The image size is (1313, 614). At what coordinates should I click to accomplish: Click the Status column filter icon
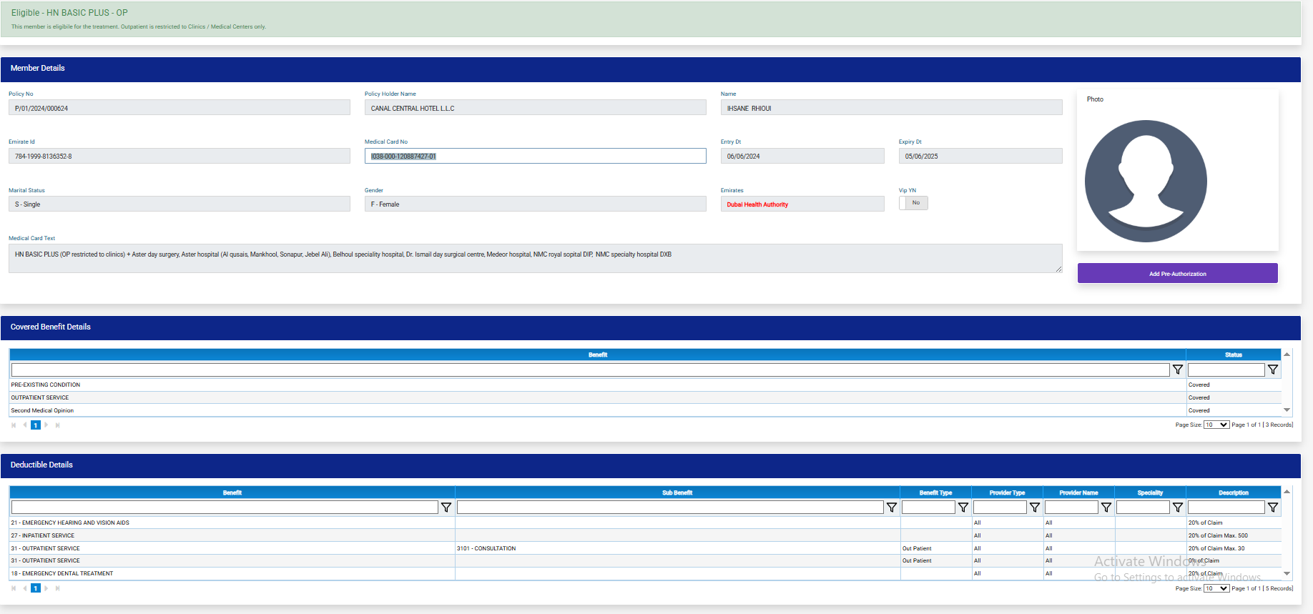tap(1273, 370)
